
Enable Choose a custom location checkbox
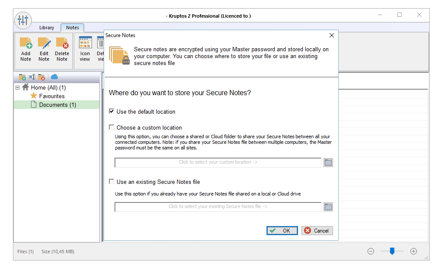click(x=112, y=127)
